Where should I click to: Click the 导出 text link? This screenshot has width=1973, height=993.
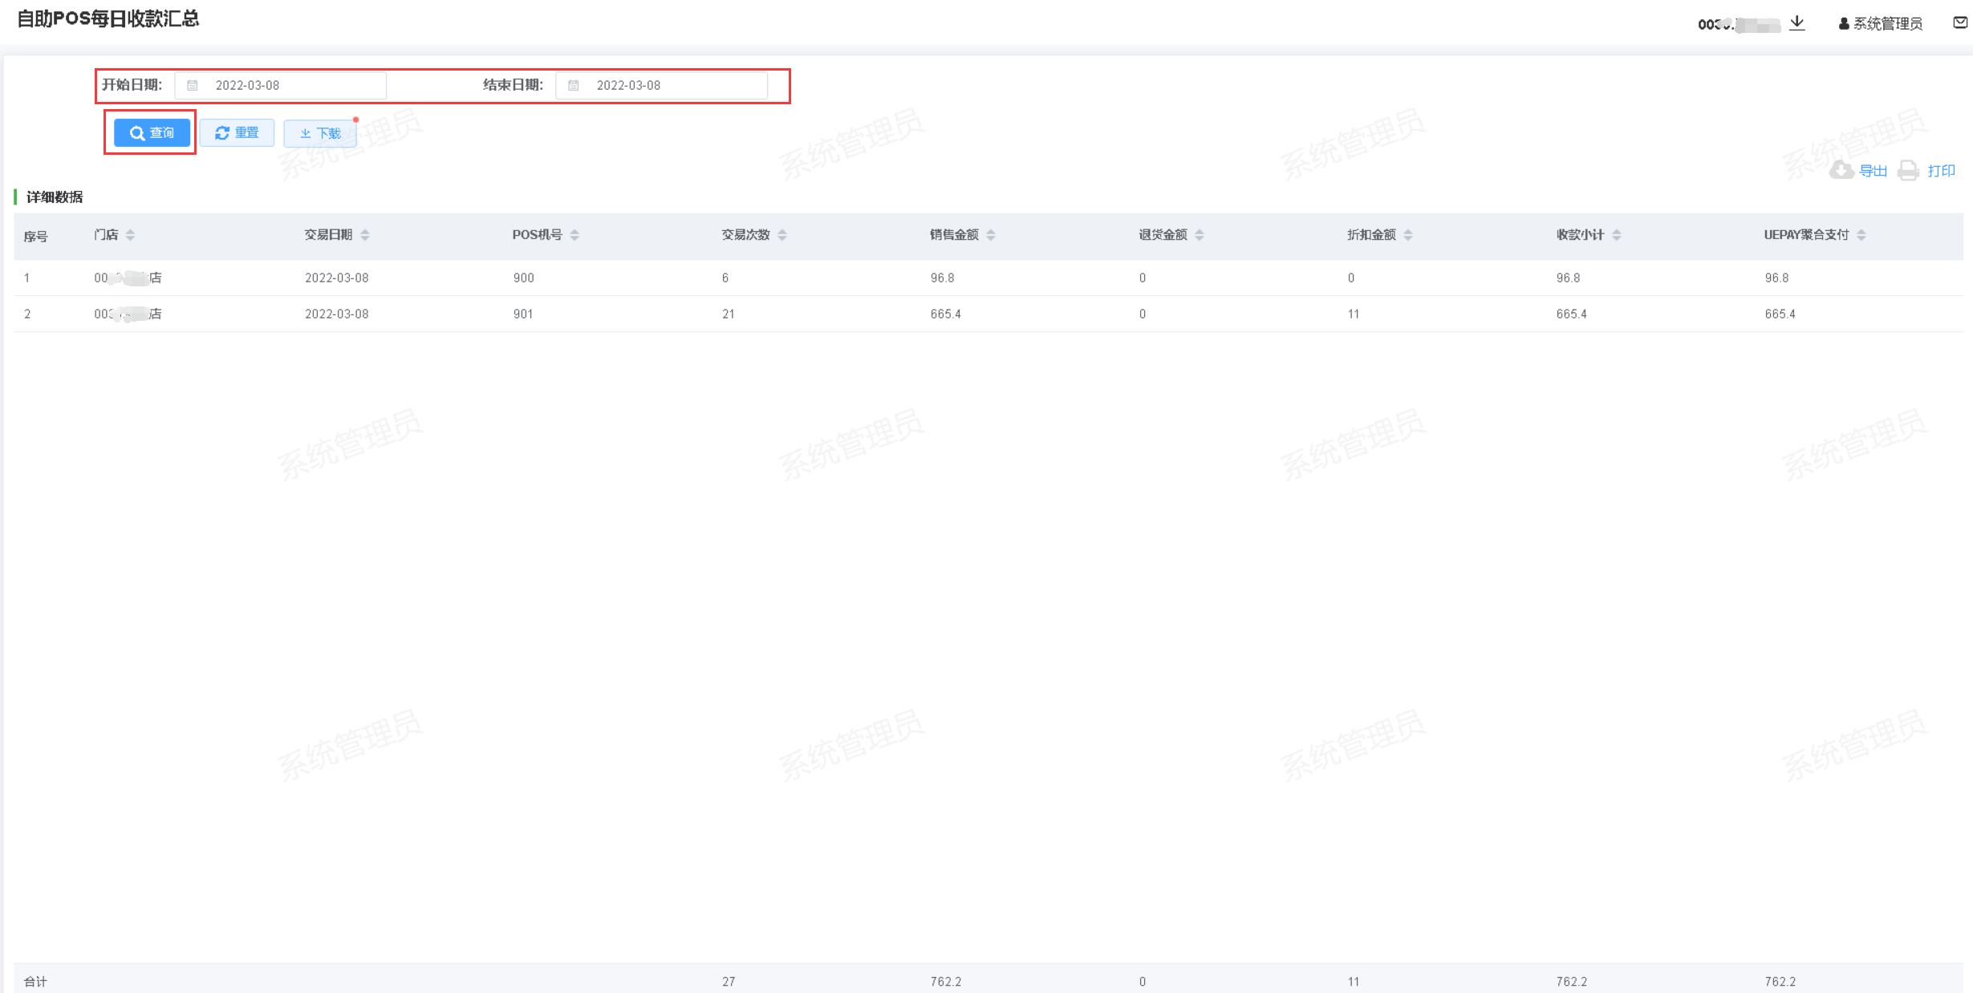click(x=1873, y=171)
